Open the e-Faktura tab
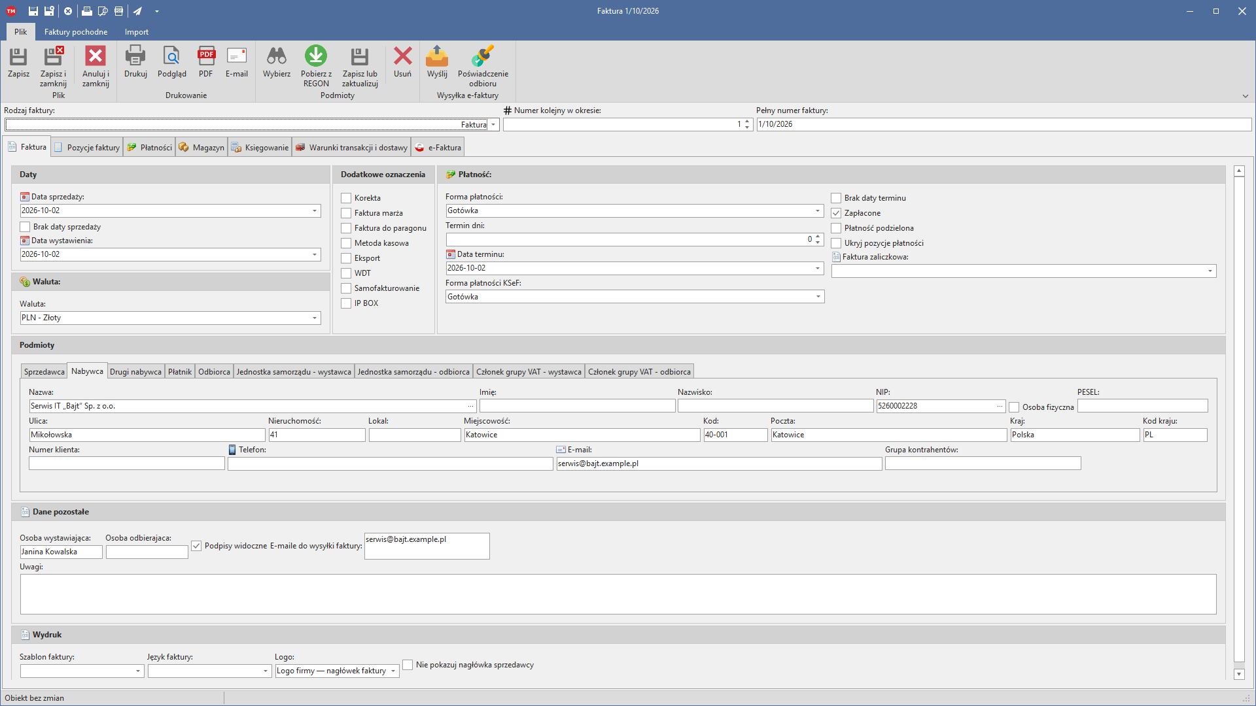 coord(438,148)
